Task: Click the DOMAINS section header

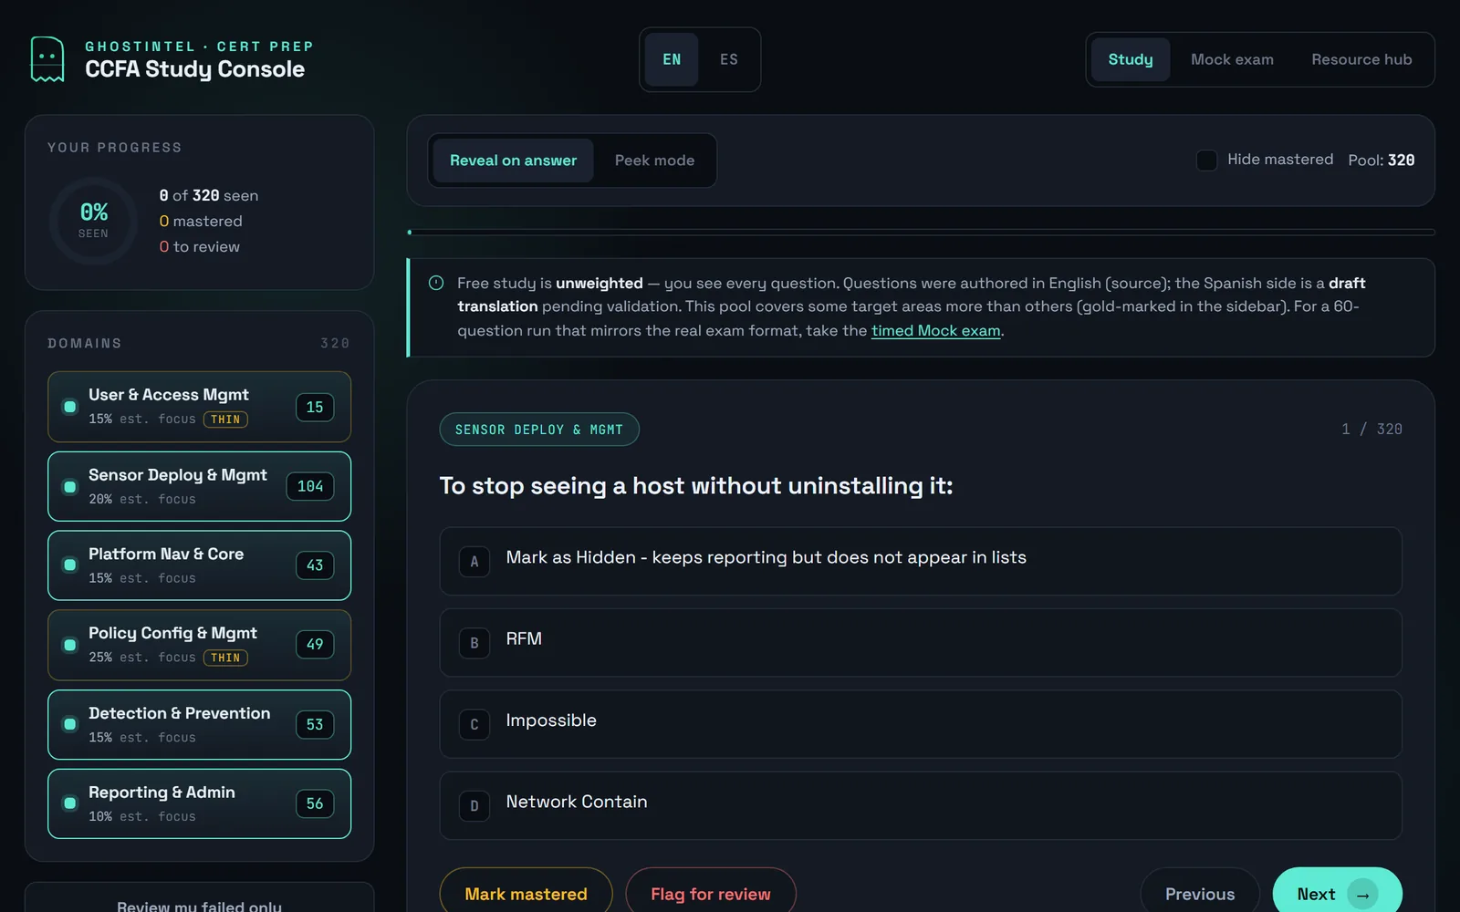Action: click(85, 343)
